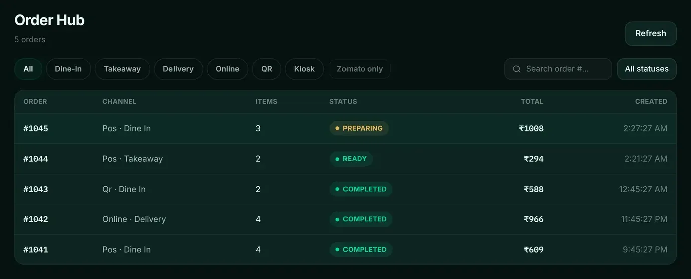
Task: Open order #1041
Action: pyautogui.click(x=345, y=249)
